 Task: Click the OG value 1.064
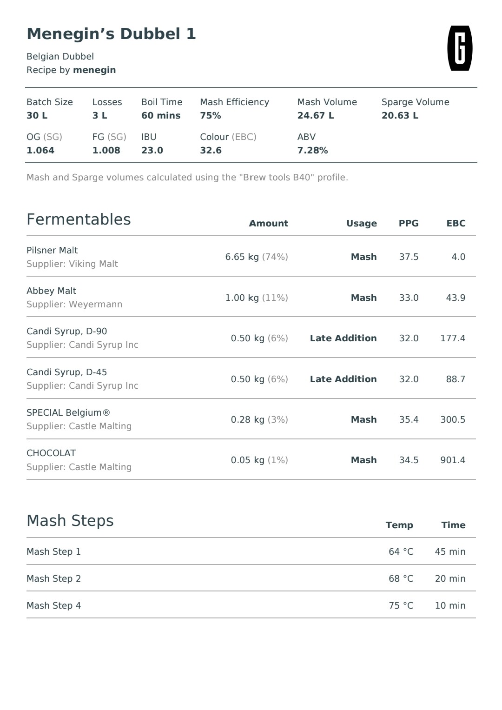pyautogui.click(x=40, y=151)
